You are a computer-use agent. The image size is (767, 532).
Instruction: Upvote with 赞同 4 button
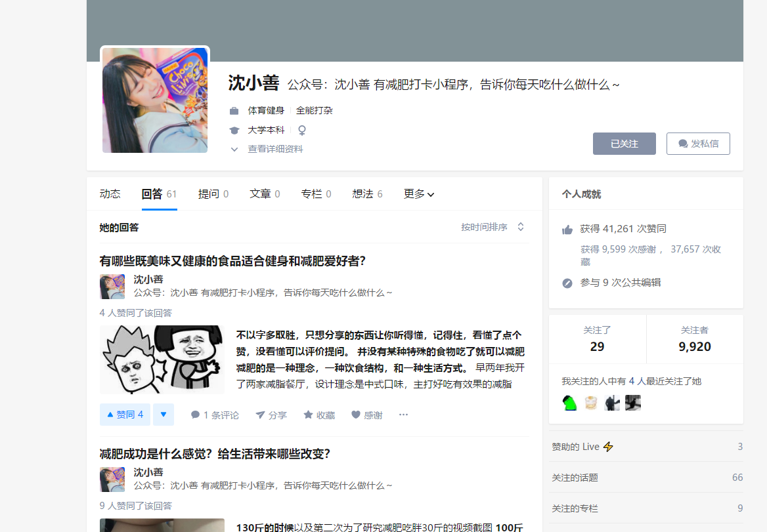pos(125,415)
